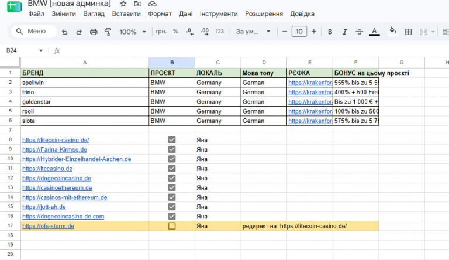The image size is (449, 260).
Task: Select column B header
Action: coord(172,63)
